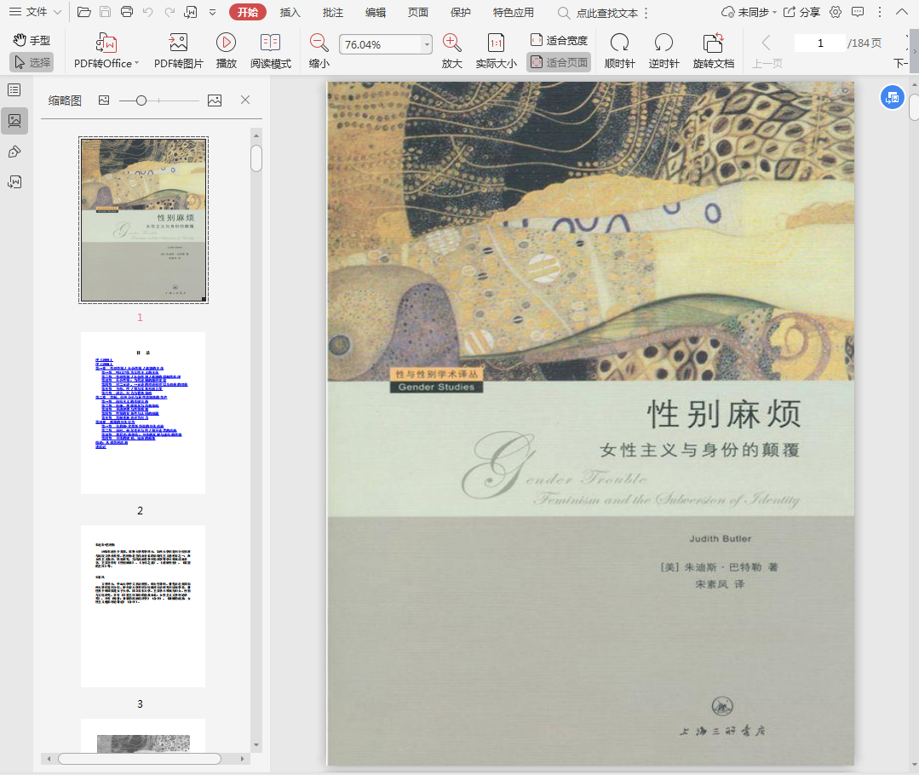919x775 pixels.
Task: Open settings gear icon in title bar
Action: (836, 12)
